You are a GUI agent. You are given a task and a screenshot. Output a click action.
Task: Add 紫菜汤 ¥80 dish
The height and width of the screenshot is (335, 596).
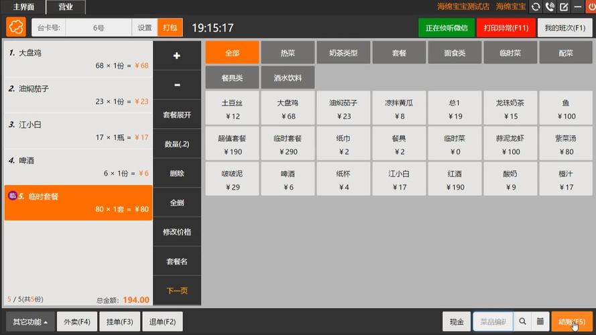[x=566, y=144]
